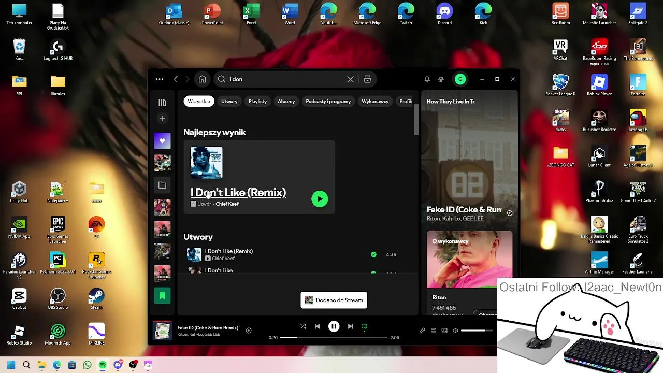Click the top result album cover

click(206, 163)
